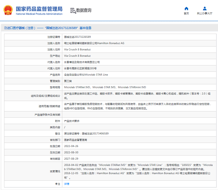The height and width of the screenshot is (190, 218).
Task: Click 结构及组成 description text
Action: pyautogui.click(x=137, y=96)
